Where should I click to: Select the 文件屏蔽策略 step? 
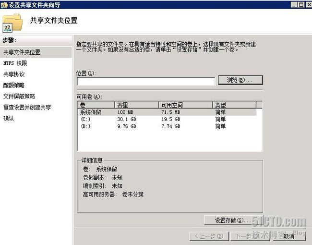coord(19,97)
